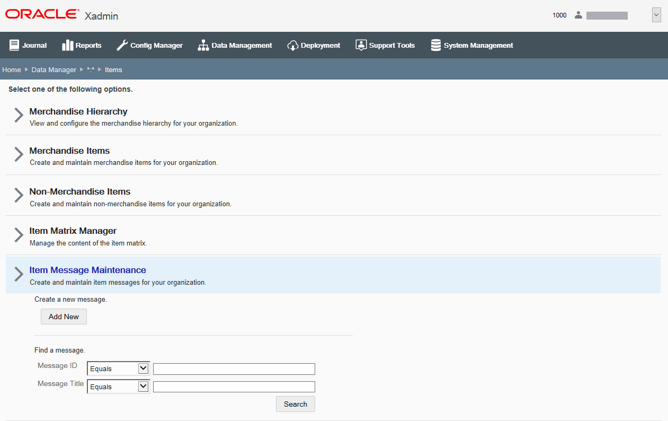The height and width of the screenshot is (421, 668).
Task: Click the organization number 1000
Action: click(559, 15)
